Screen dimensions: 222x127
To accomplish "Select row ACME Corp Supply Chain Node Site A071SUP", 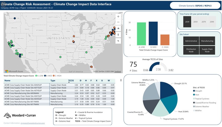I will (x=59, y=88).
